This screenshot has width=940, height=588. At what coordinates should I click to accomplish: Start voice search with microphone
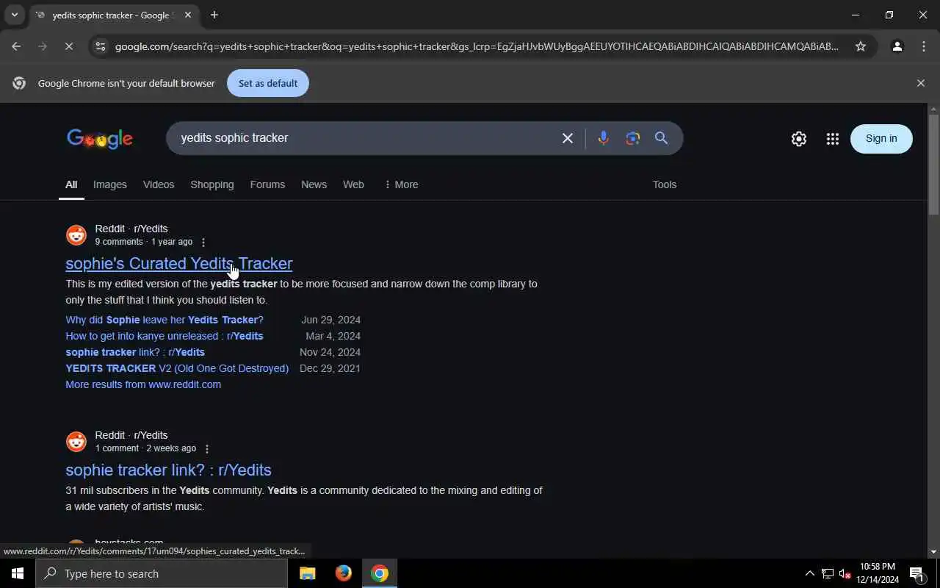tap(603, 138)
